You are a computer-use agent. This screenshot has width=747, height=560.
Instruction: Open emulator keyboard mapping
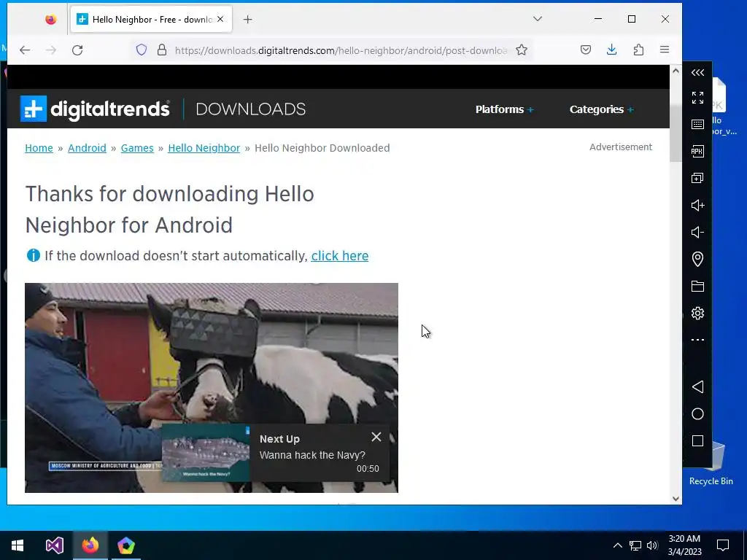[x=697, y=125]
